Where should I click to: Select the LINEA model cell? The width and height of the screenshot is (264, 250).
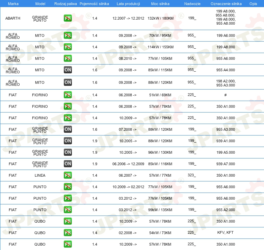[x=40, y=175]
